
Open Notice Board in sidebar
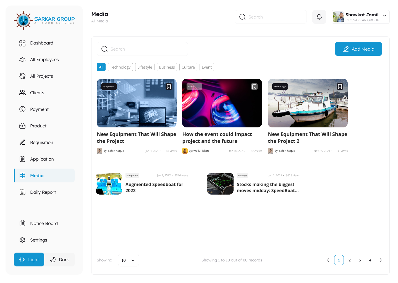click(x=44, y=224)
